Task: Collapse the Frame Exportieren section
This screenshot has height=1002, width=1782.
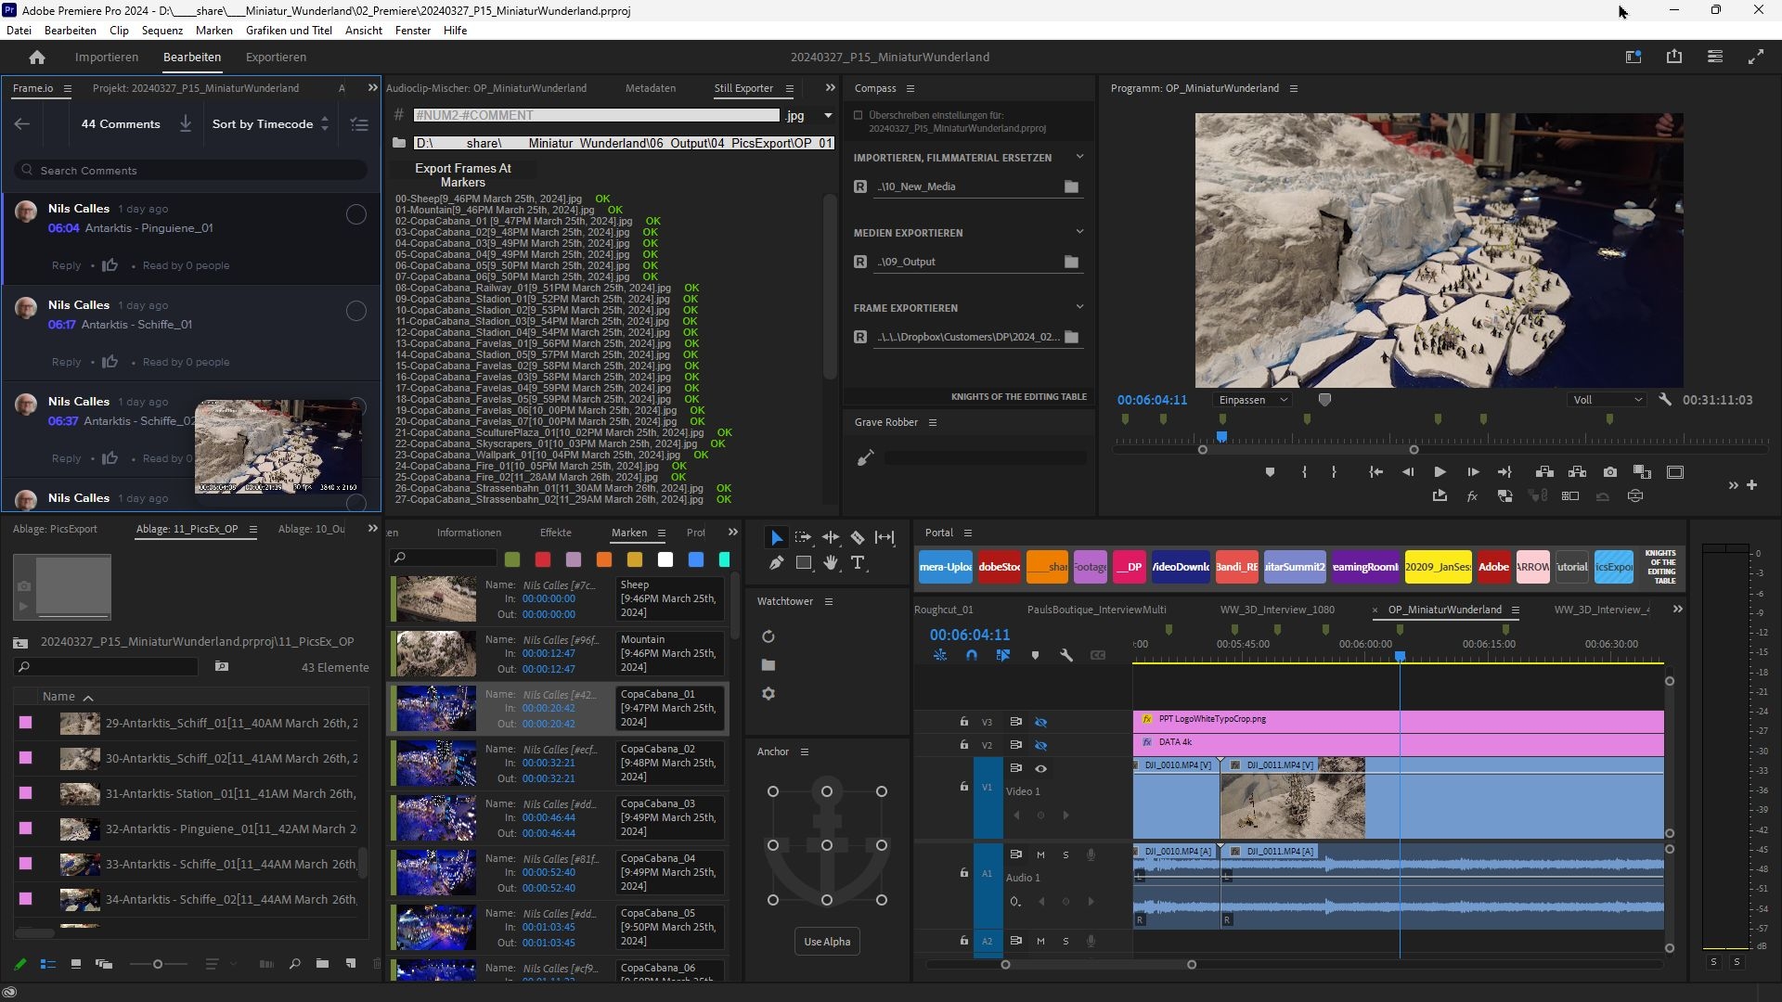Action: coord(1079,307)
